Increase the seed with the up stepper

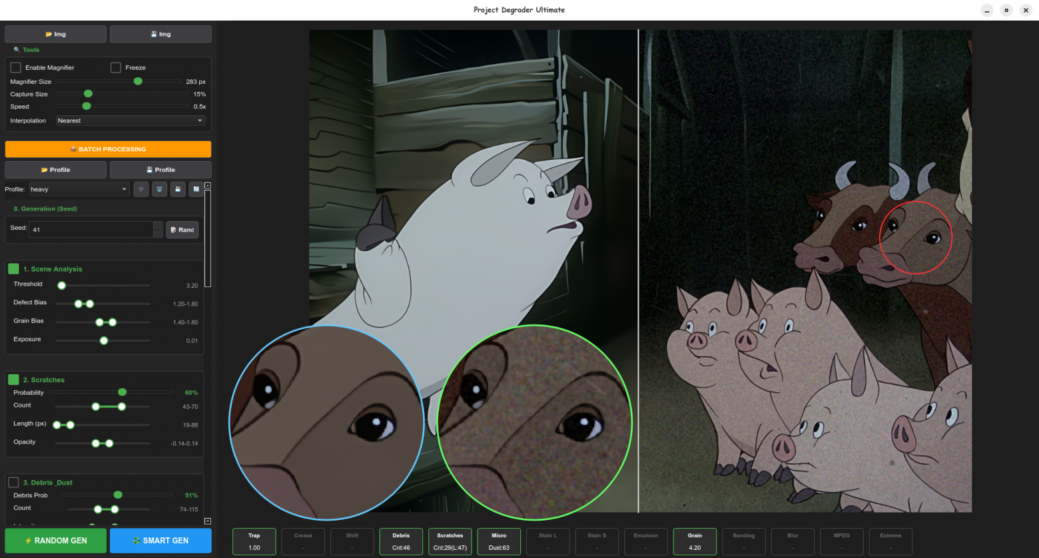click(158, 226)
